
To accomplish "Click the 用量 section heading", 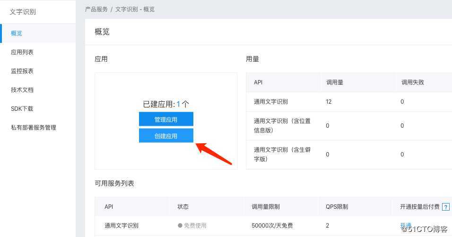I will [x=252, y=59].
